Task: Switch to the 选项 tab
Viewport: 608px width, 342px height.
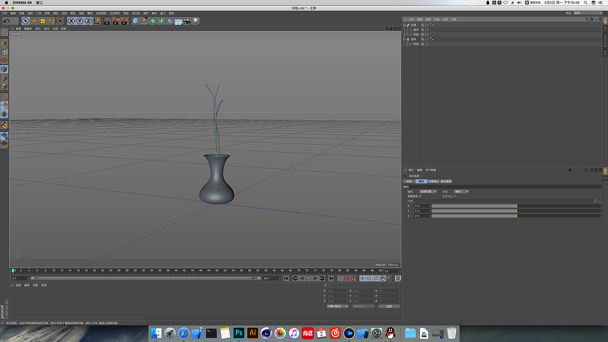Action: pyautogui.click(x=409, y=181)
